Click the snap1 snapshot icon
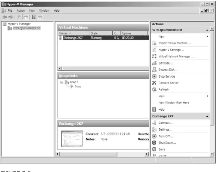The image size is (218, 172). tap(67, 82)
